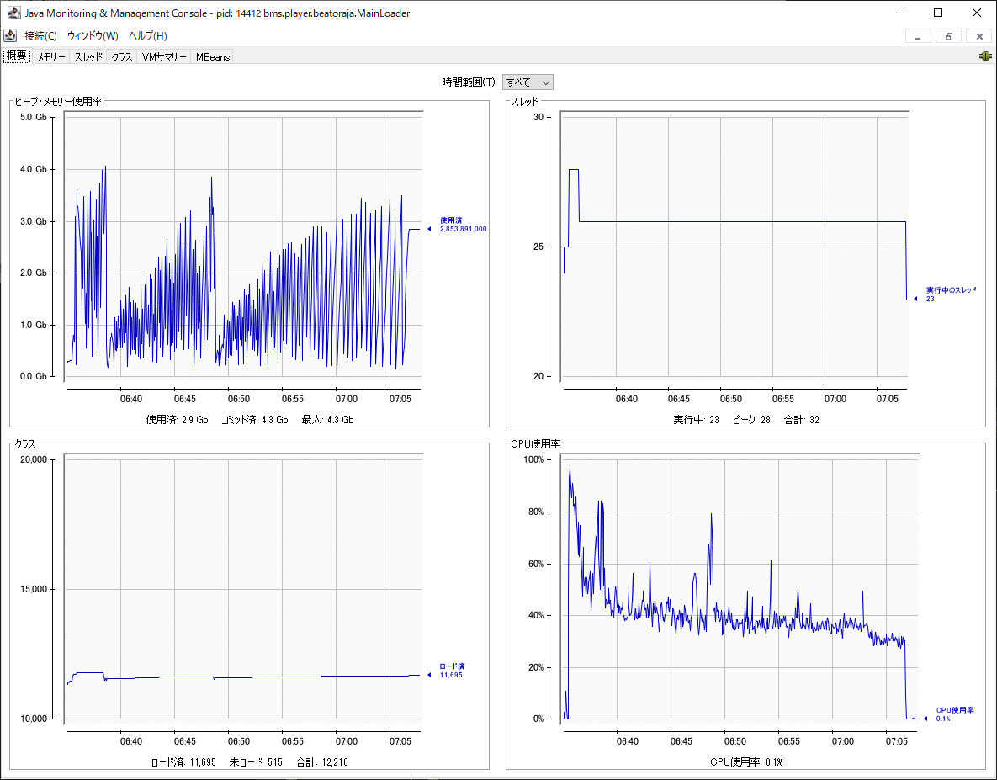Switch to the クラス tab
The height and width of the screenshot is (780, 997).
tap(121, 56)
